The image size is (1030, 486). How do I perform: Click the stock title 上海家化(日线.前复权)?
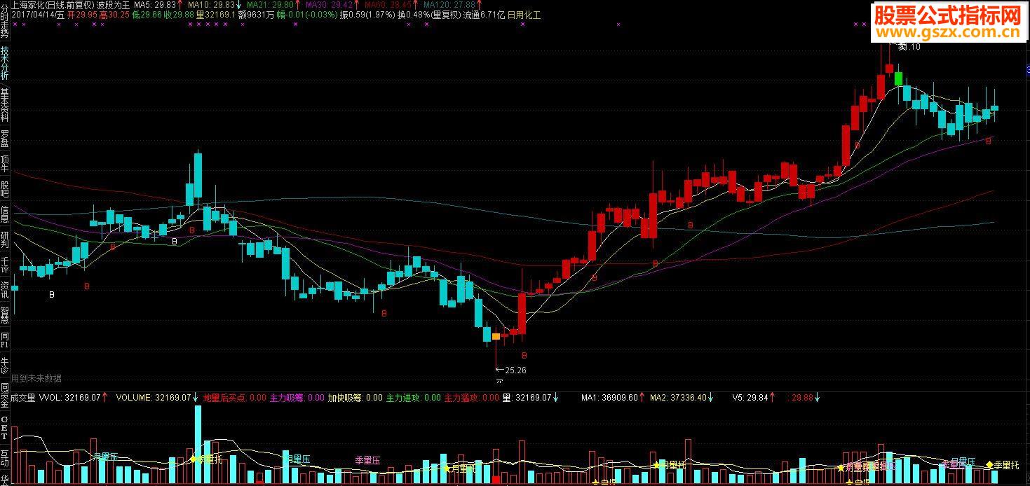coord(53,5)
